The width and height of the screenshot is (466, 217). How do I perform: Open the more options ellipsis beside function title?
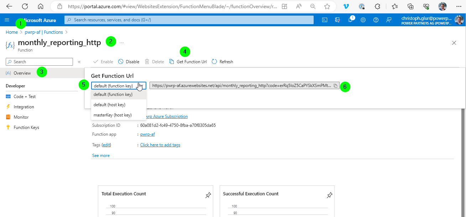[122, 43]
